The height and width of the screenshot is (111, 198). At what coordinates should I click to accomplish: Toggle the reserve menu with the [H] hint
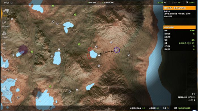(137, 108)
